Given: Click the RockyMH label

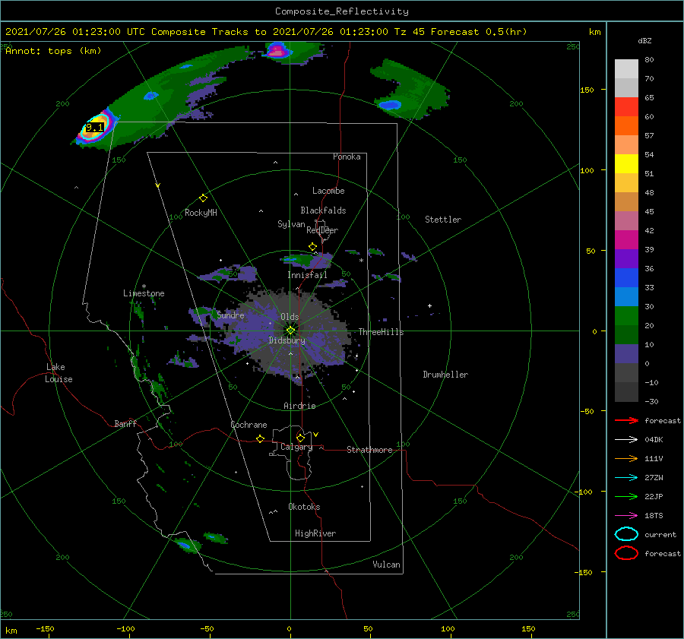Looking at the screenshot, I should [x=201, y=213].
